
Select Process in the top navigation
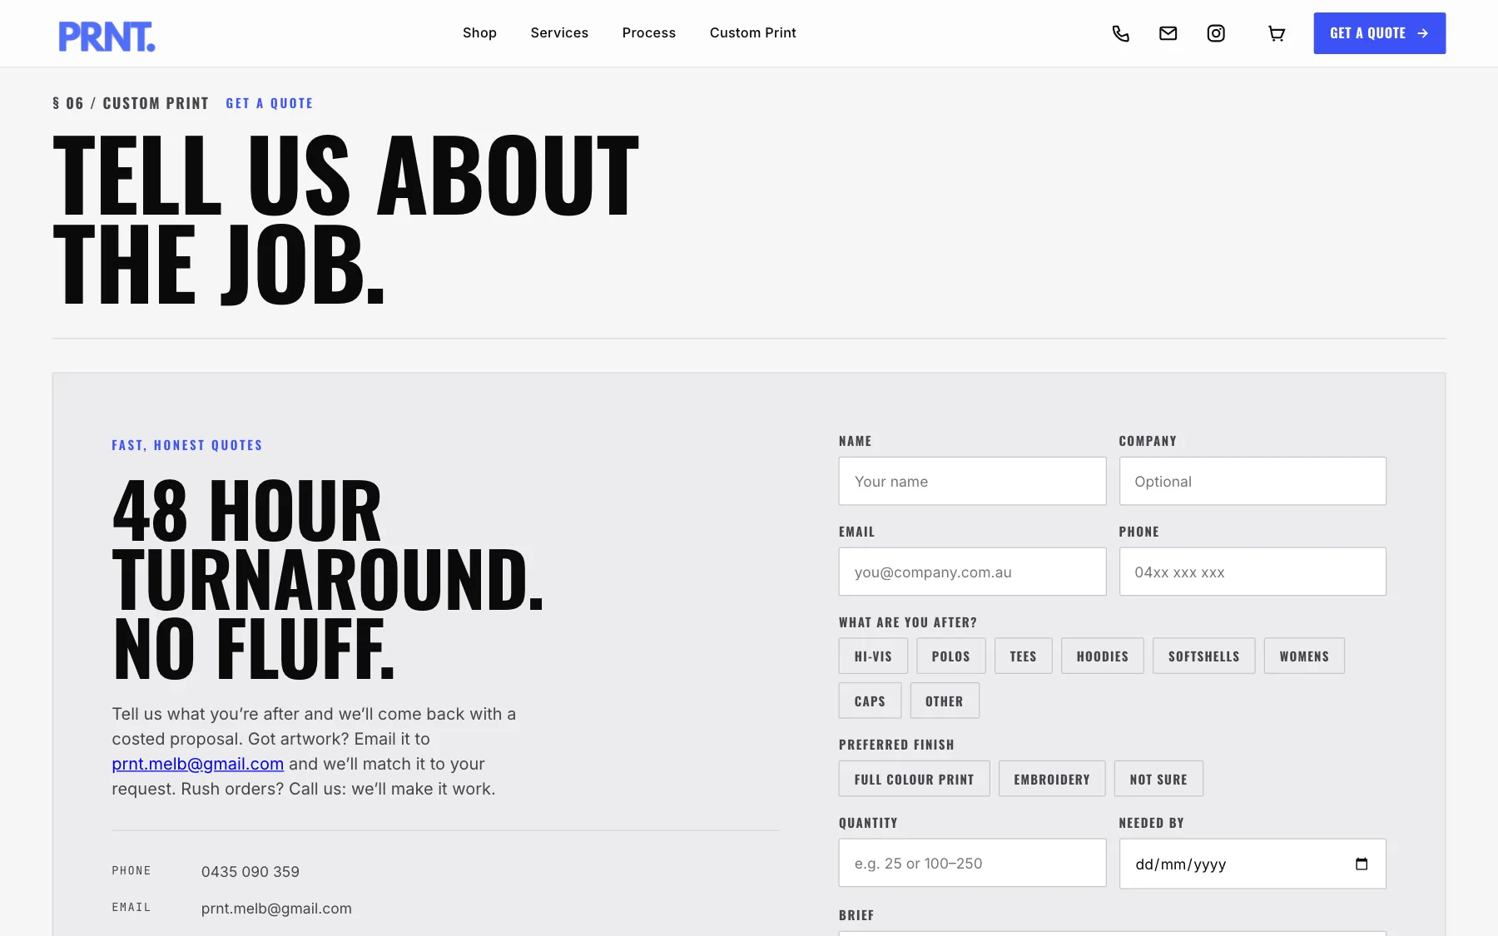649,32
